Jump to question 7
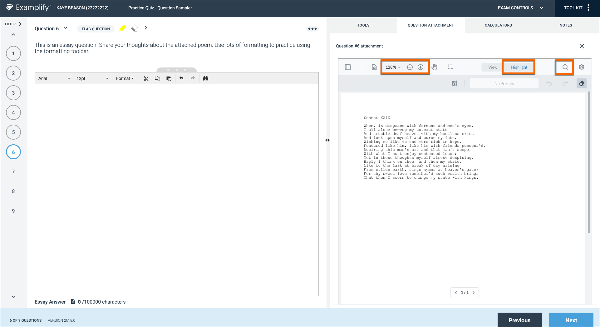 click(13, 171)
